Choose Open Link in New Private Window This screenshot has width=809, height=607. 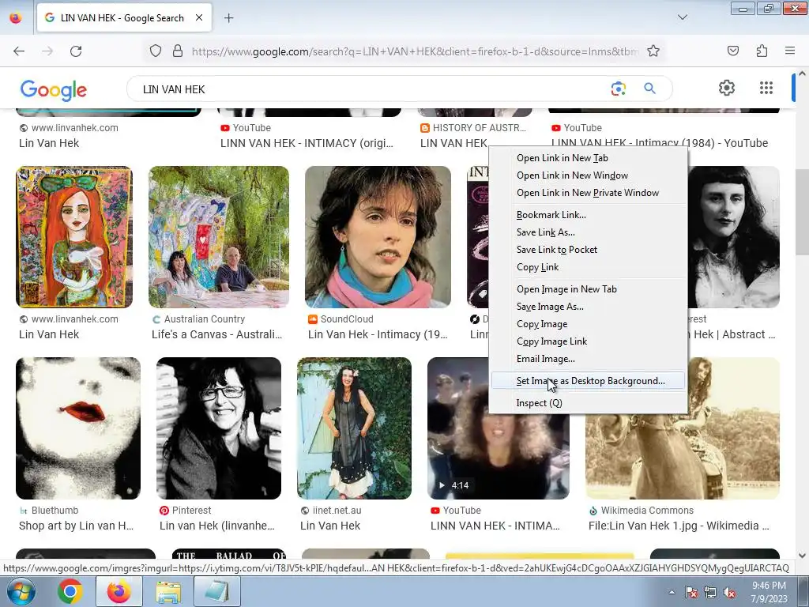(588, 193)
